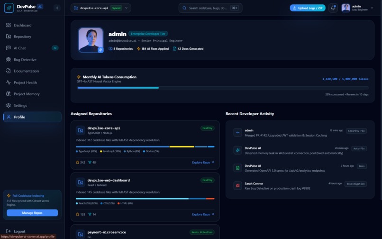Click the devpulse-web-dashboard repository title
Image resolution: width=382 pixels, height=239 pixels.
click(x=109, y=180)
